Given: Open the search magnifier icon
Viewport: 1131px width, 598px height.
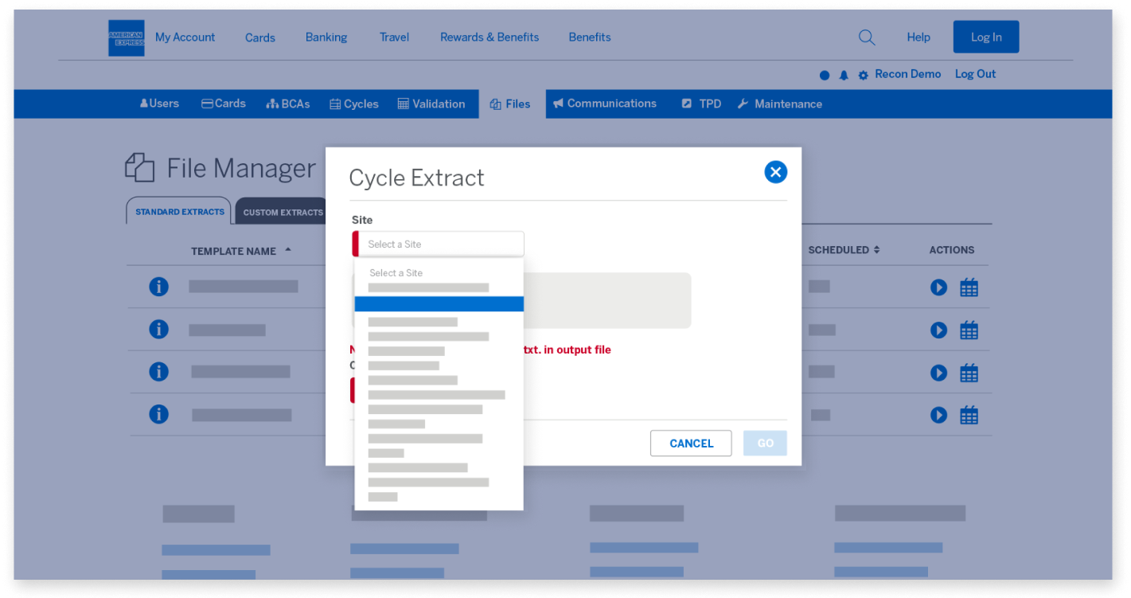Looking at the screenshot, I should coord(867,37).
